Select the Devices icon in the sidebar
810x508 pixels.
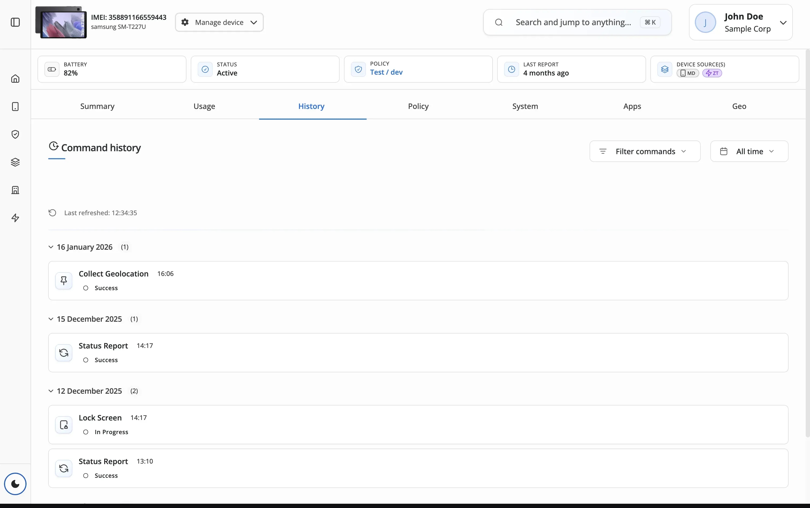(16, 106)
